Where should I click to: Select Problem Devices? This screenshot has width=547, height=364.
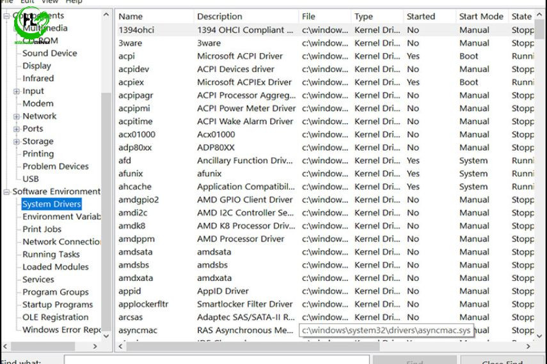[x=56, y=166]
